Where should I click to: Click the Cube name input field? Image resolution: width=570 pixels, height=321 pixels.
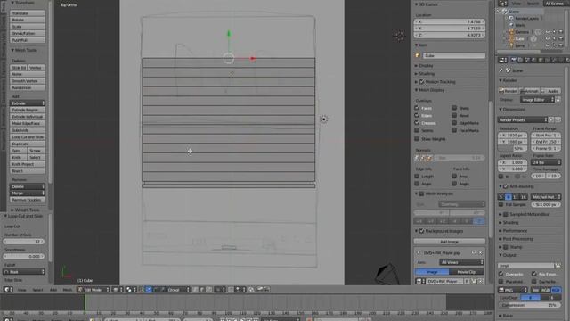pyautogui.click(x=454, y=55)
